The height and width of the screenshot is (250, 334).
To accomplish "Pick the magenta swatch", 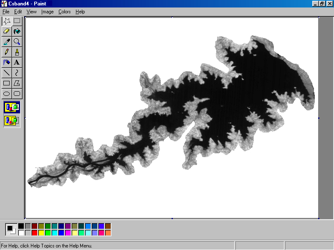I will (68, 233).
